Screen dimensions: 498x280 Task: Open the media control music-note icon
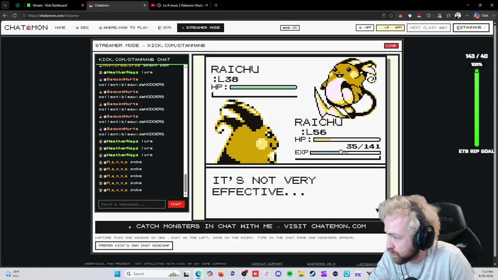pos(439,16)
